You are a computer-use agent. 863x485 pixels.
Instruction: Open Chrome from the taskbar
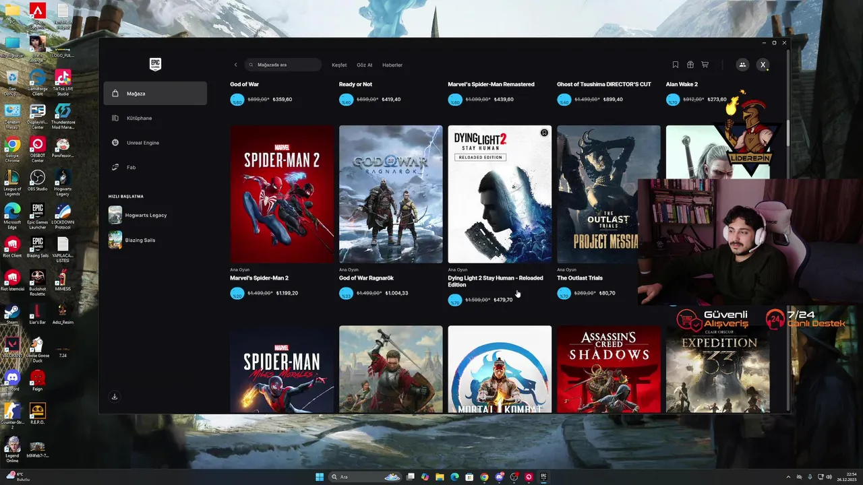click(x=484, y=477)
